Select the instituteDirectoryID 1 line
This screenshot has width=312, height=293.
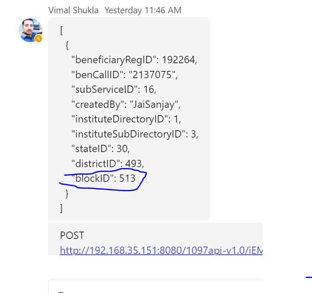[x=126, y=119]
